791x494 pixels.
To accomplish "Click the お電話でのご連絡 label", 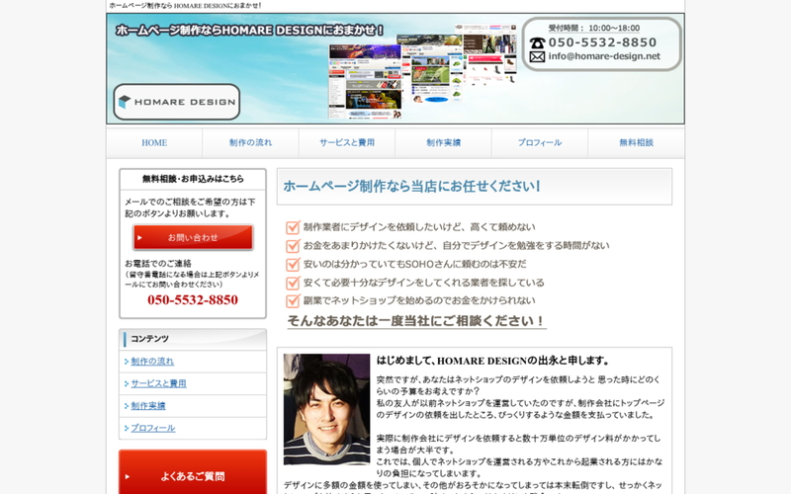I will 158,263.
